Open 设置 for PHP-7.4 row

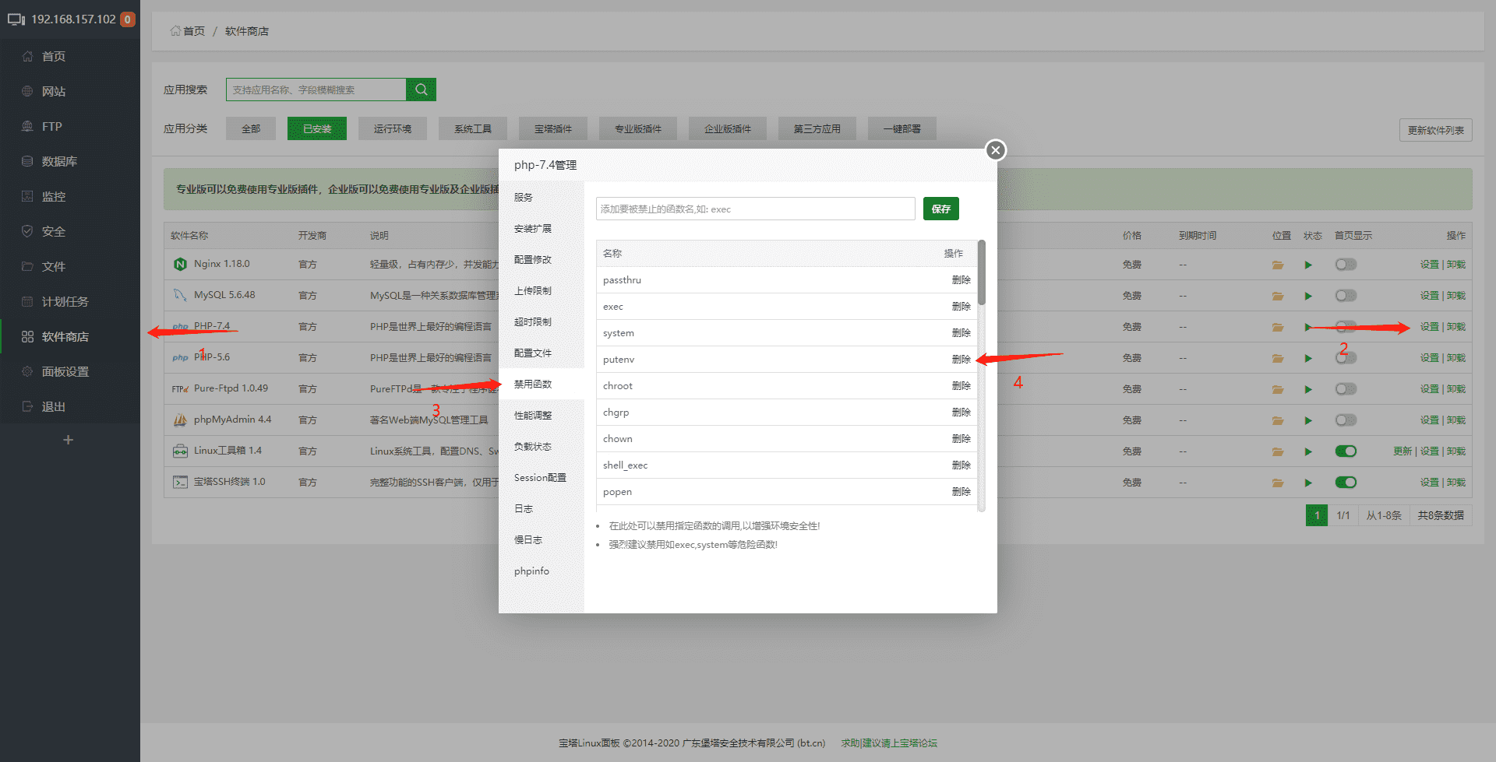(x=1429, y=327)
